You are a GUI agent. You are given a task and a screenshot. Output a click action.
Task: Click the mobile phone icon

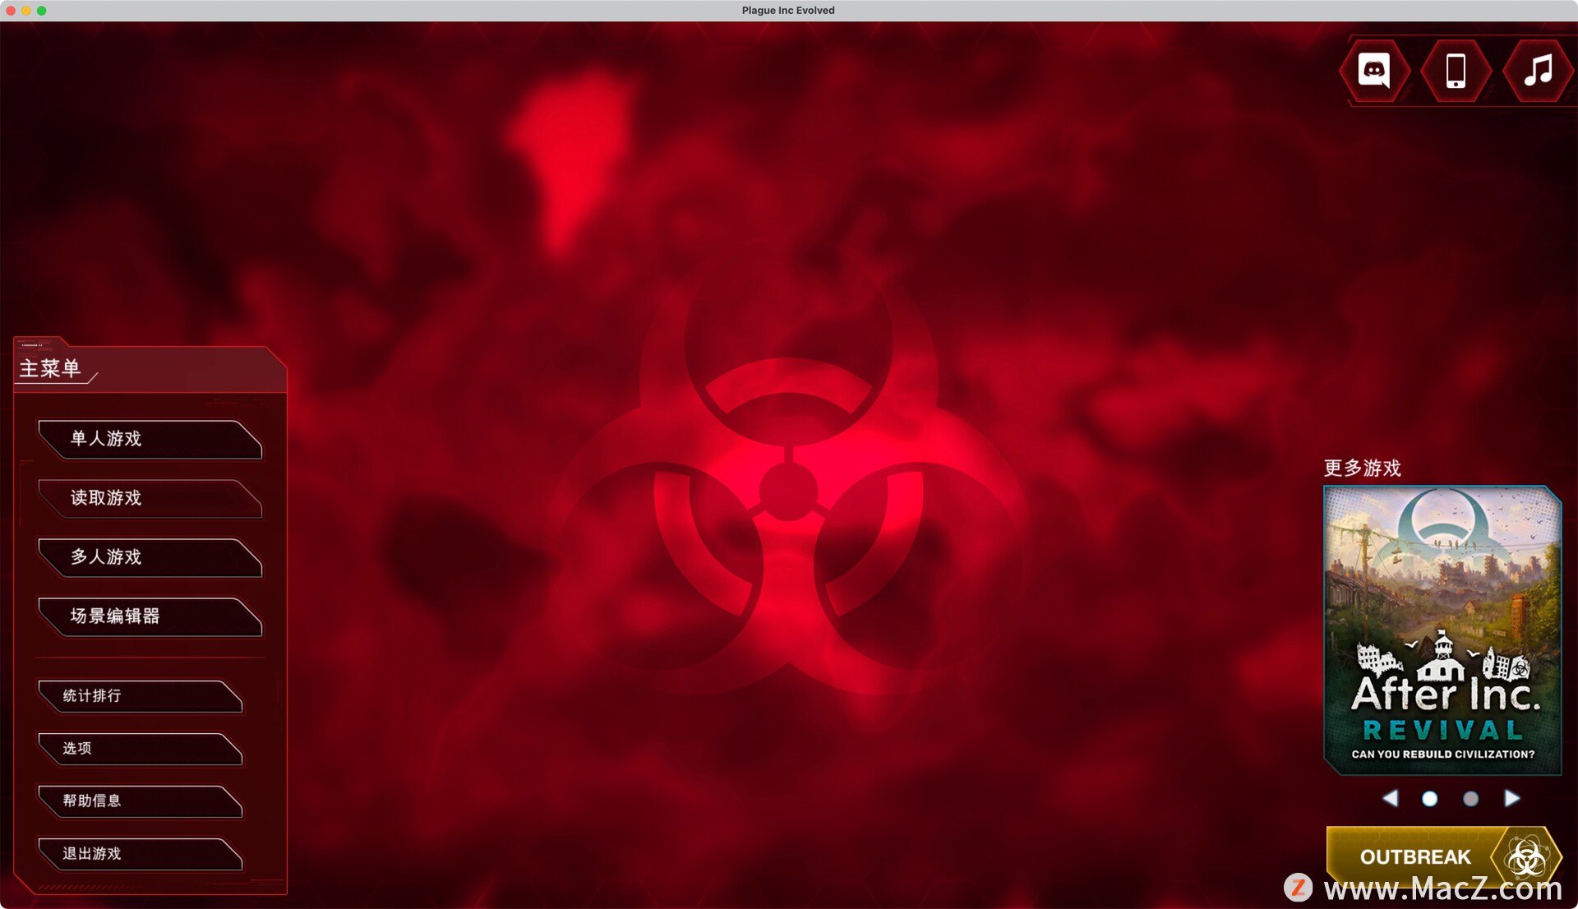point(1456,72)
